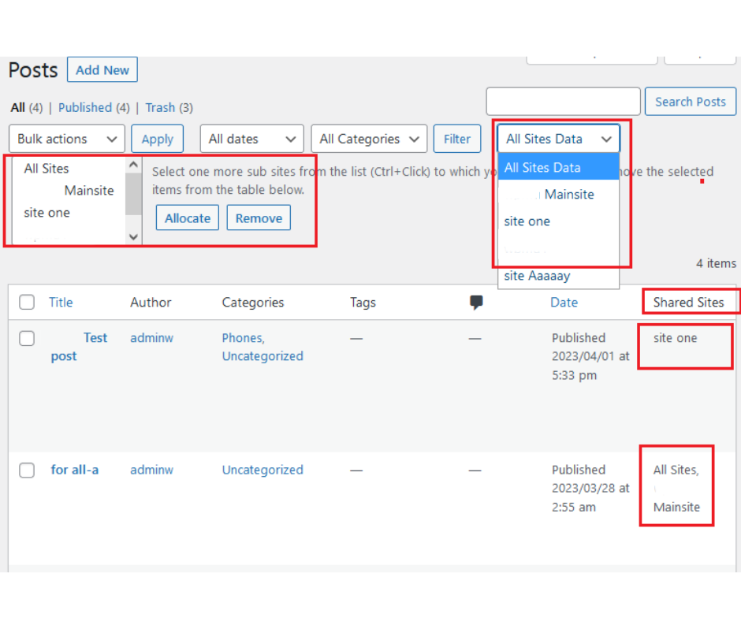
Task: Click the Remove button
Action: (x=259, y=218)
